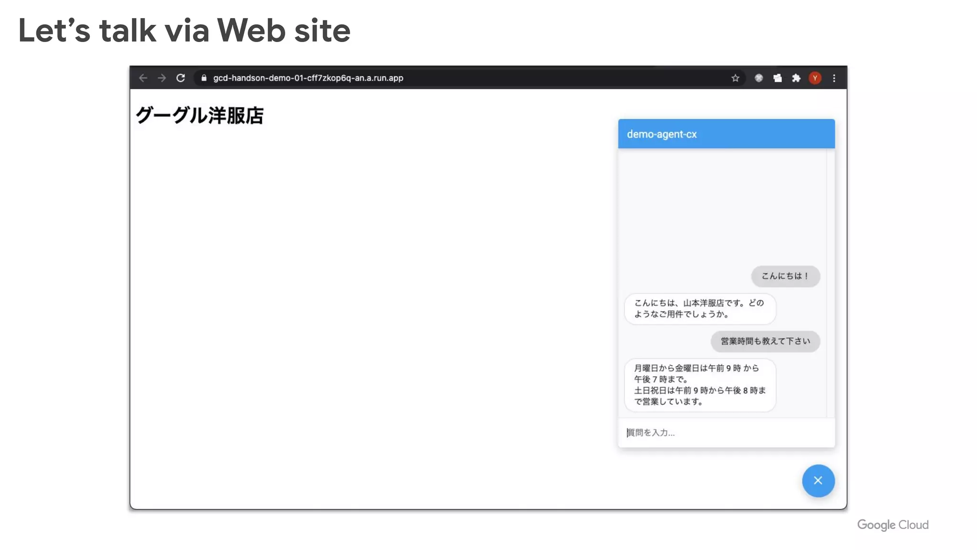Open the red Y profile avatar

tap(815, 78)
